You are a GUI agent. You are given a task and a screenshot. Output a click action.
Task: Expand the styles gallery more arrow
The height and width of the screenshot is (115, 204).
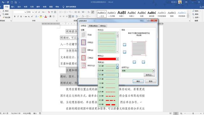188,17
